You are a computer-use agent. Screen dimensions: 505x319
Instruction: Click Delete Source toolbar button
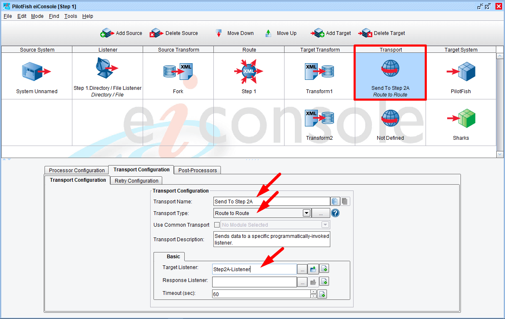[174, 33]
